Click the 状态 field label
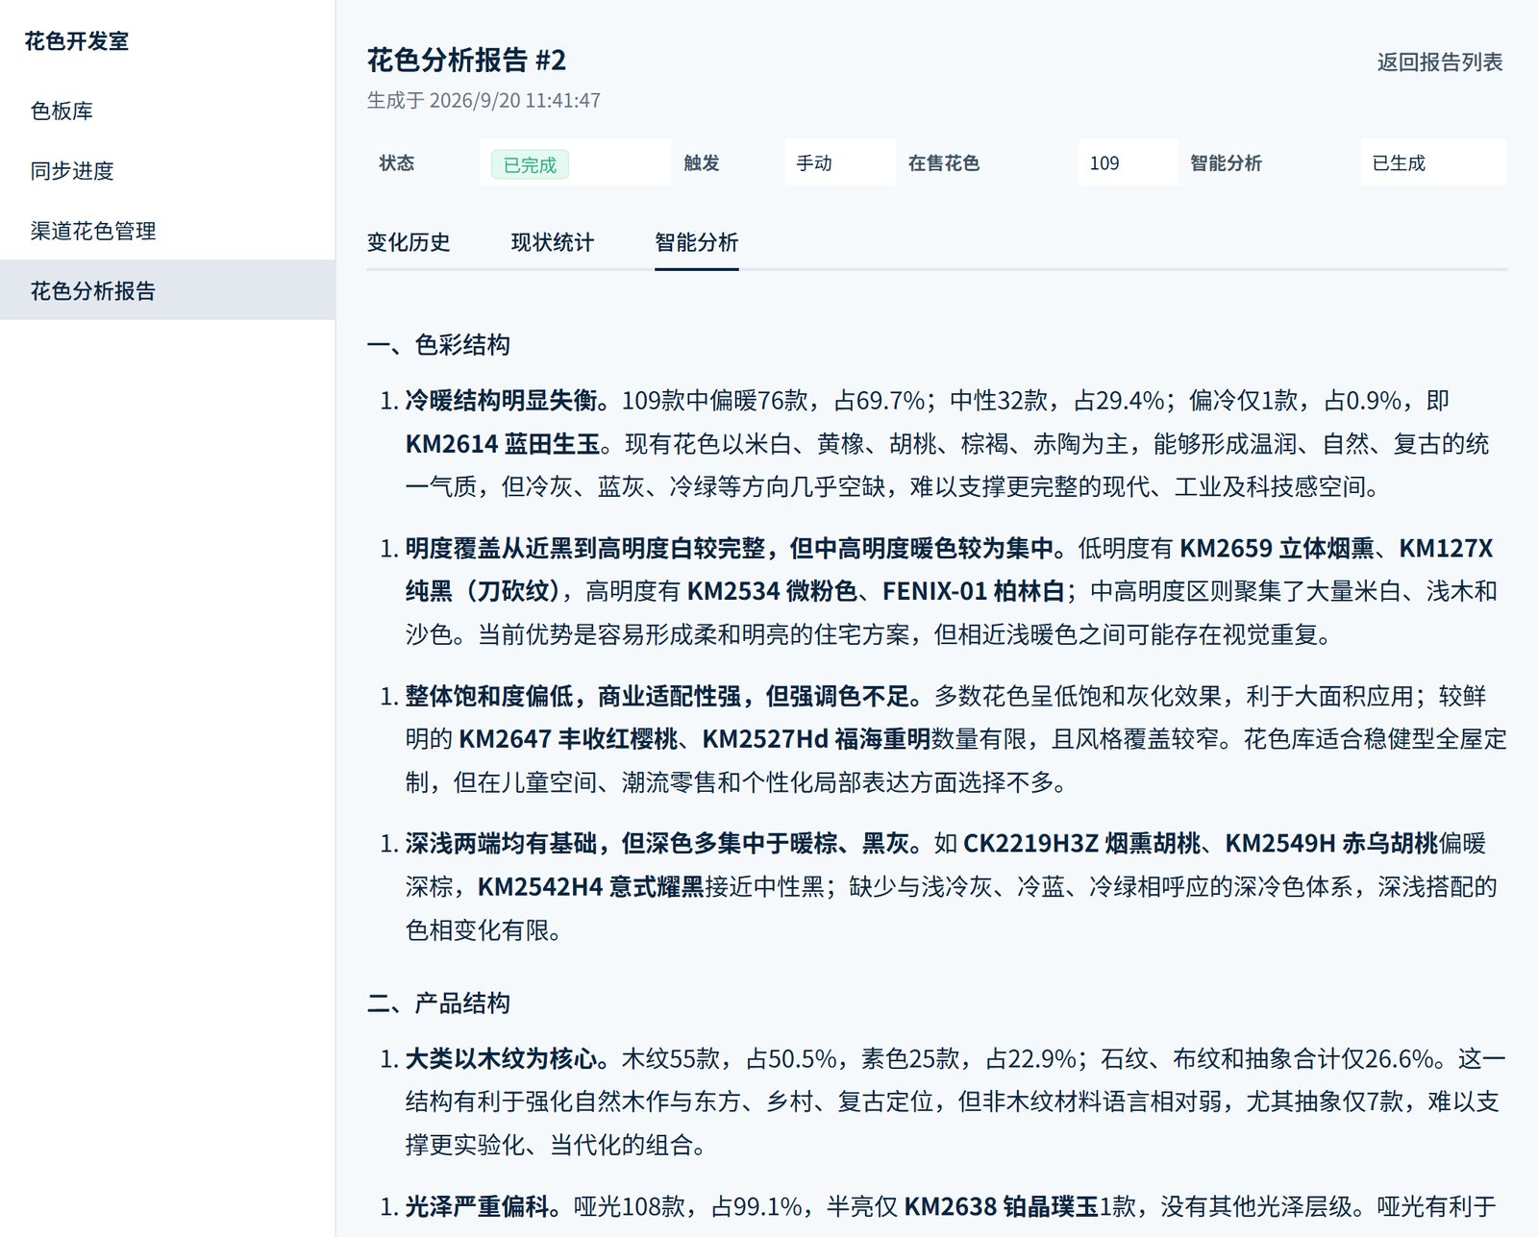Image resolution: width=1538 pixels, height=1237 pixels. pyautogui.click(x=397, y=163)
